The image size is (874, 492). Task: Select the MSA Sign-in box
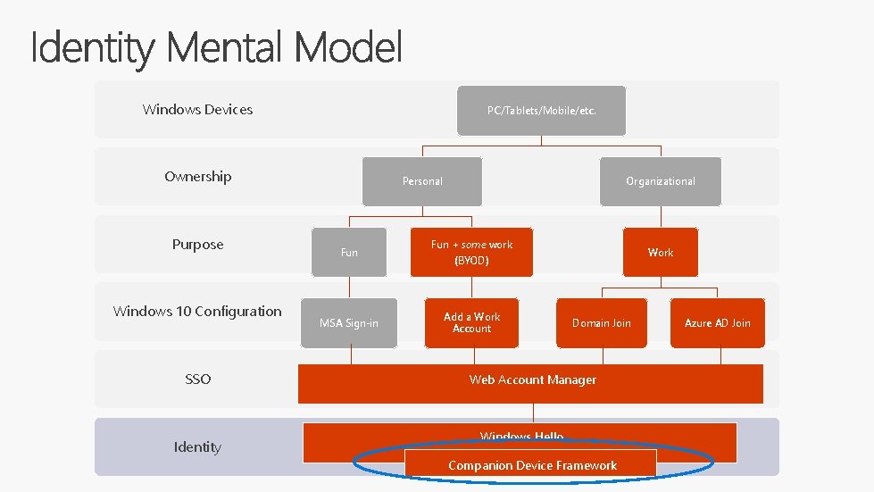349,322
